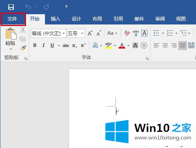Open the Numbering dropdown arrow
Screen dimensions: 196x148
pos(176,33)
